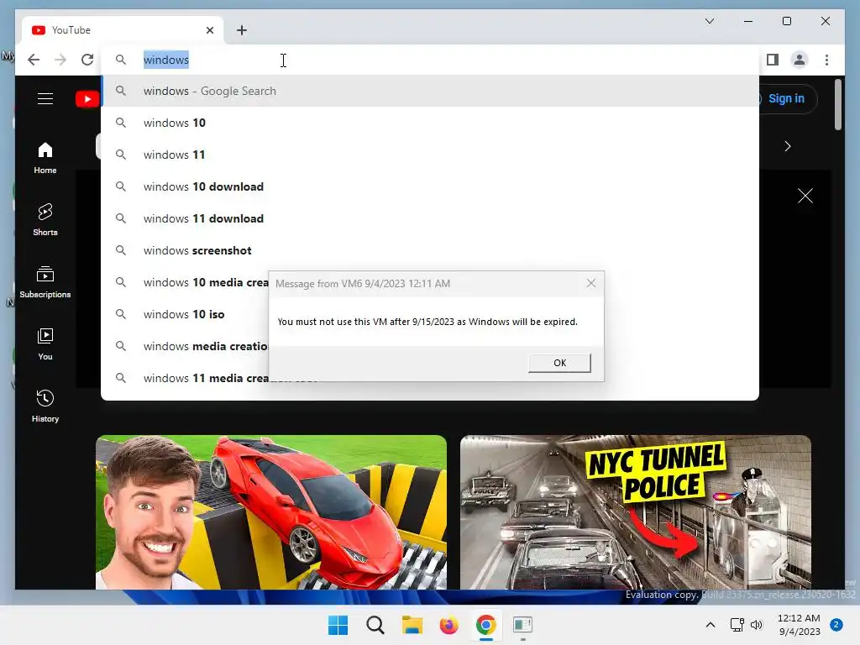Open a new browser tab

242,30
